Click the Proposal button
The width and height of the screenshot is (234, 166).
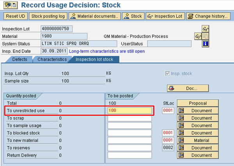pyautogui.click(x=198, y=103)
